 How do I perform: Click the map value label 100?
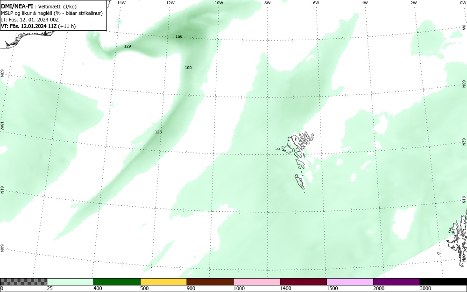pyautogui.click(x=188, y=68)
